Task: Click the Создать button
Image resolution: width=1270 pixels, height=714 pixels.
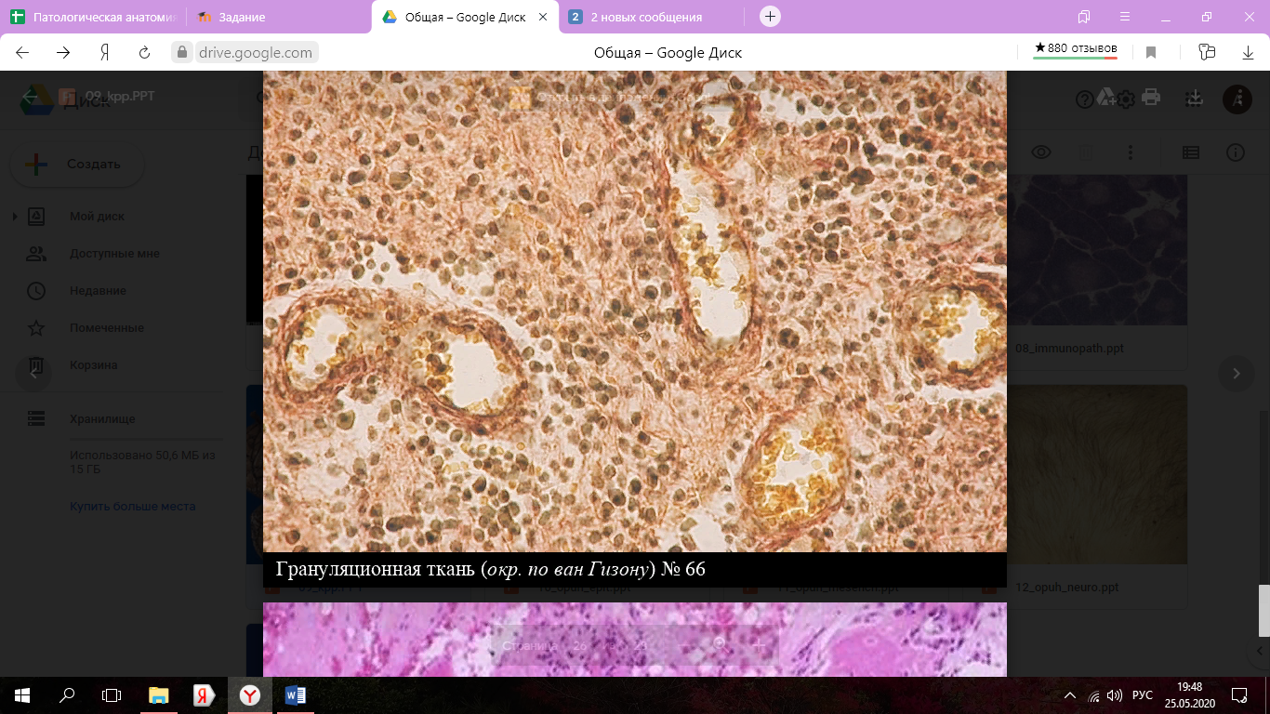Action: click(x=77, y=165)
